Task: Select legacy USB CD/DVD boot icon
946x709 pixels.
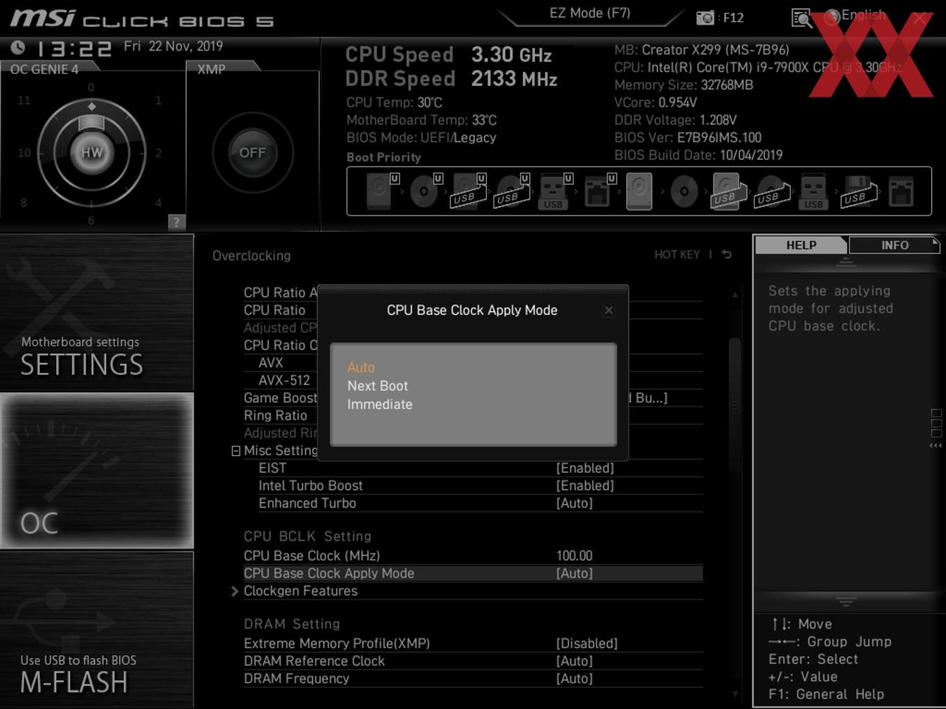Action: [x=771, y=190]
